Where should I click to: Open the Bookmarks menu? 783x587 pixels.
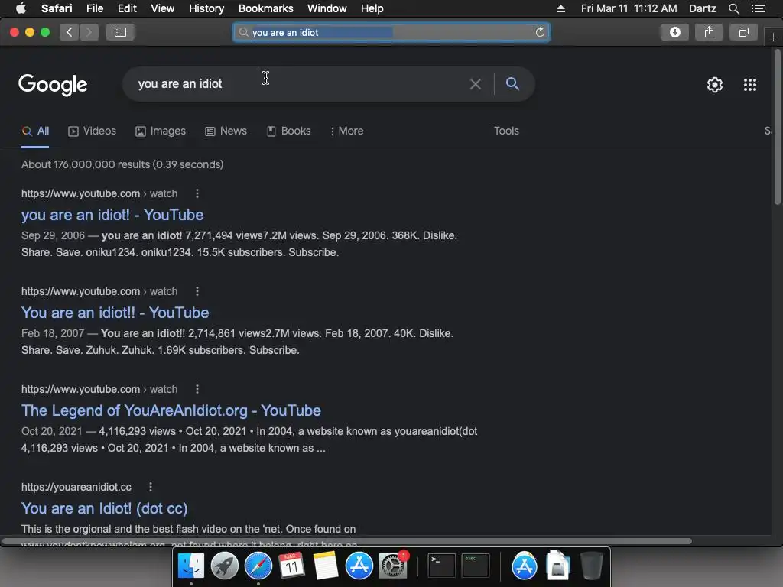(x=265, y=8)
